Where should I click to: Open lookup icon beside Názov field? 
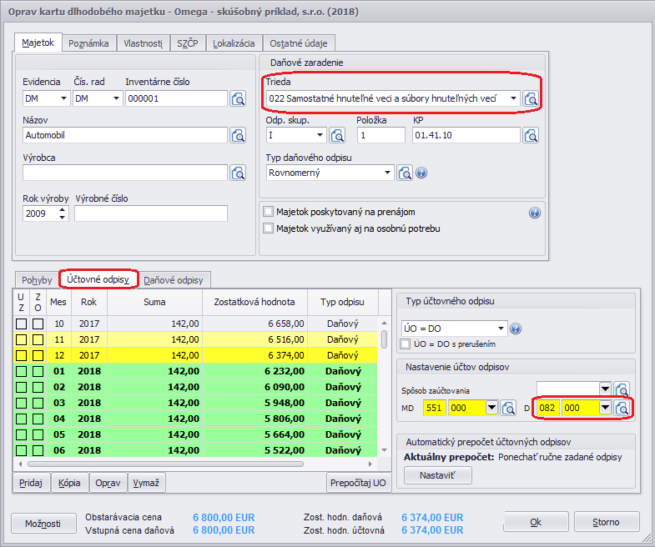coord(238,135)
